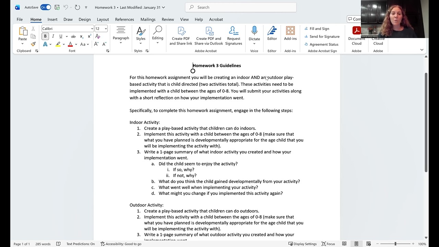Image resolution: width=439 pixels, height=247 pixels.
Task: Open Text Effects letter A icon
Action: point(45,44)
